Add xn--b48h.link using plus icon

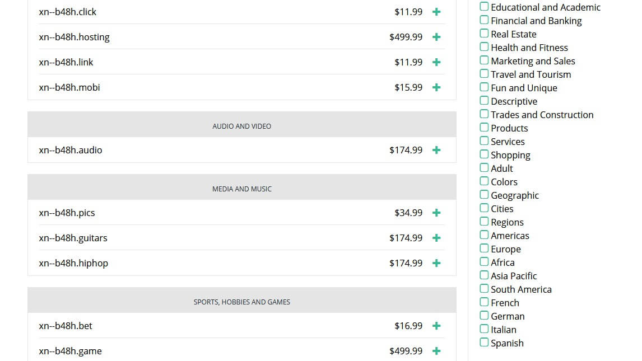point(436,62)
